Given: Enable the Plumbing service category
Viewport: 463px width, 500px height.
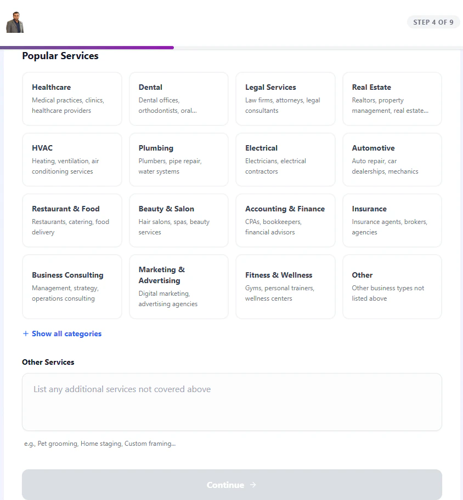Looking at the screenshot, I should click(178, 159).
